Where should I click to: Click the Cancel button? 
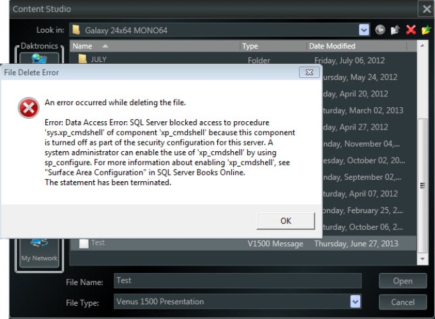pyautogui.click(x=402, y=302)
